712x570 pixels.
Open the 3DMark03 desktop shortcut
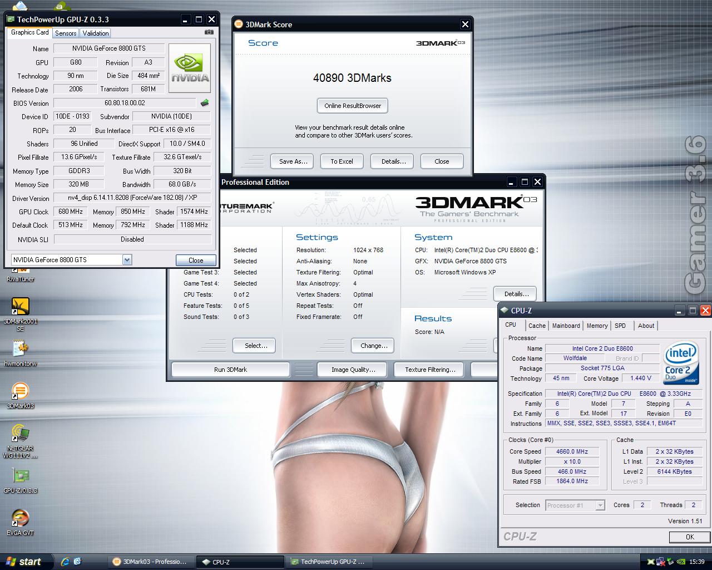click(x=20, y=396)
